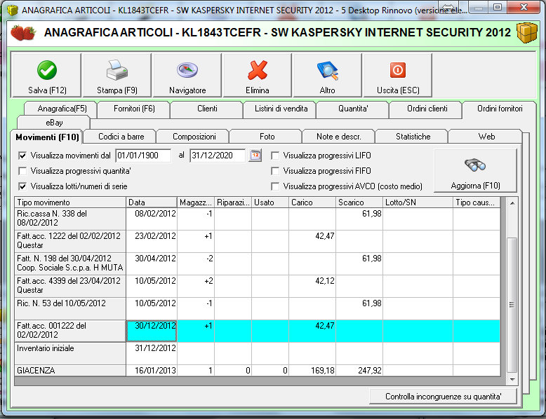Click the title bar application icon
The image size is (546, 419).
12,10
